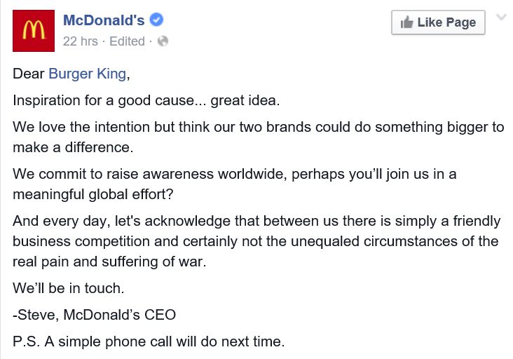
Task: Click the 'We love the intention' paragraph
Action: click(258, 127)
